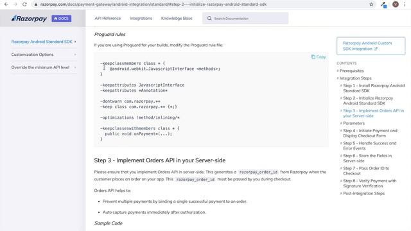Click the site lock icon in address bar
Viewport: 411px width, 231px height.
coord(36,4)
